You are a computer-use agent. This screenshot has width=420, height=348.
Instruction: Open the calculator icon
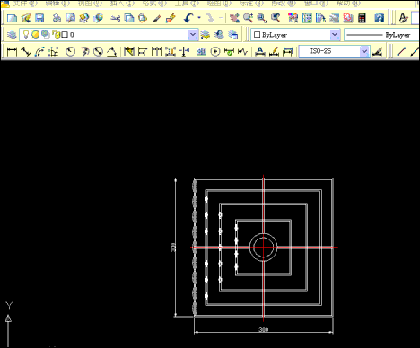(362, 18)
